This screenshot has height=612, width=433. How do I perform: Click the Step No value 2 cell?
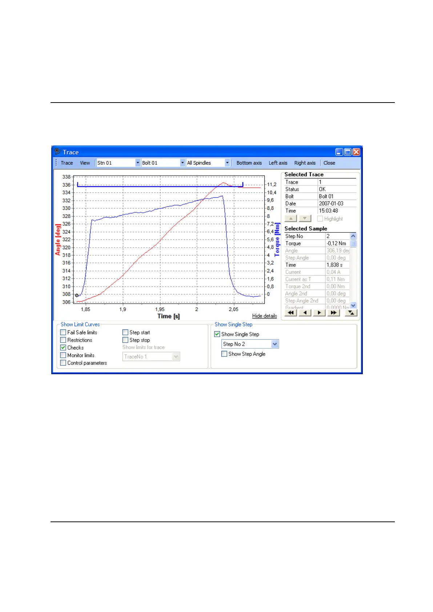coord(337,236)
